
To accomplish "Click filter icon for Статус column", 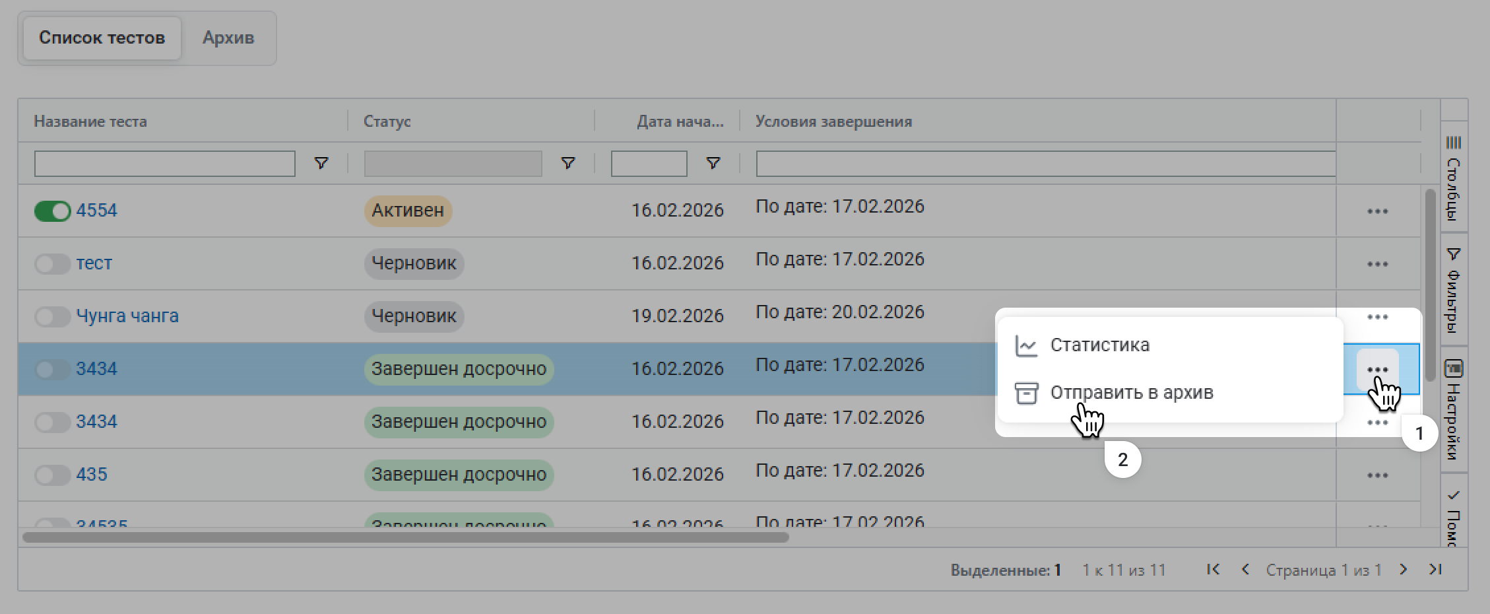I will pos(567,163).
